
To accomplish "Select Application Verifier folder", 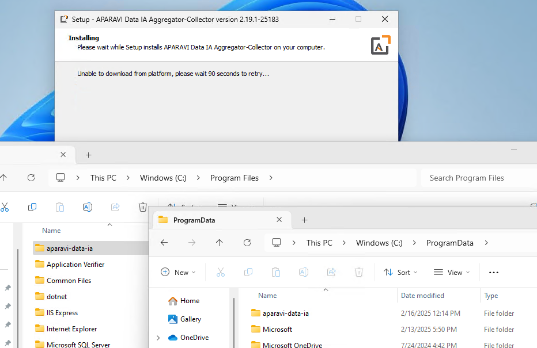I will coord(70,264).
